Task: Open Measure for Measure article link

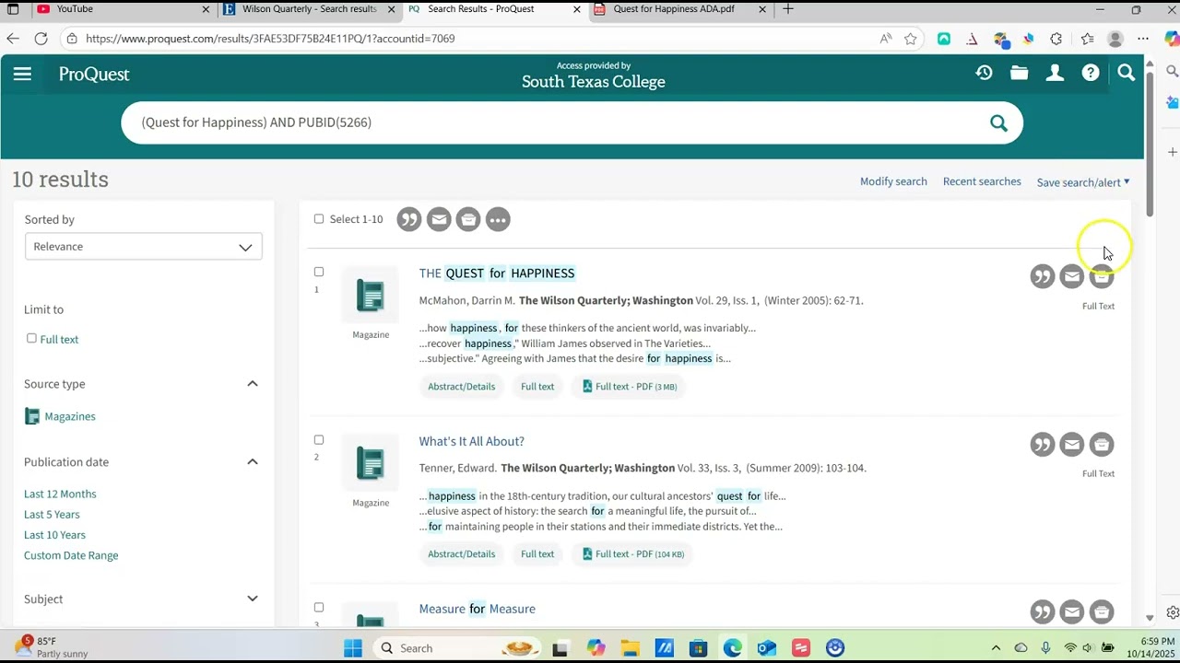Action: tap(477, 609)
